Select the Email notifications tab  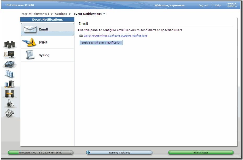click(47, 29)
